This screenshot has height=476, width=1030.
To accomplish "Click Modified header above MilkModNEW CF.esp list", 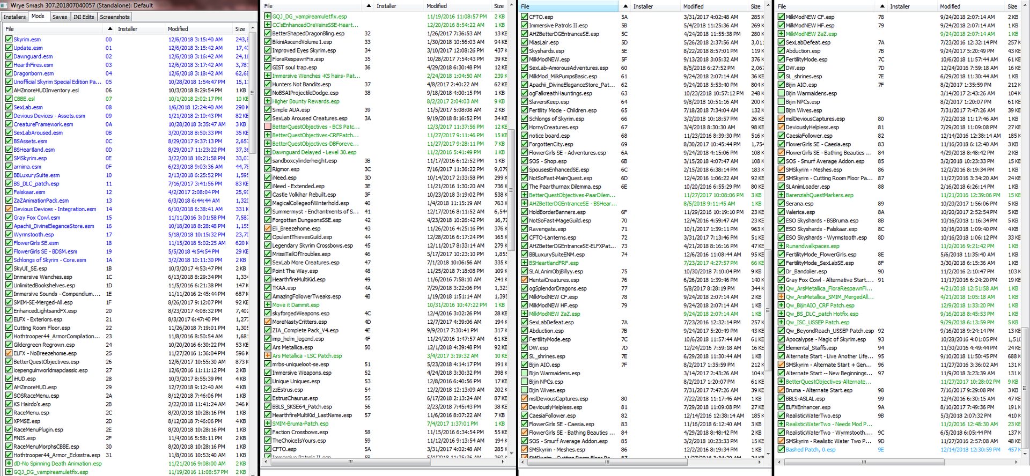I will point(971,6).
